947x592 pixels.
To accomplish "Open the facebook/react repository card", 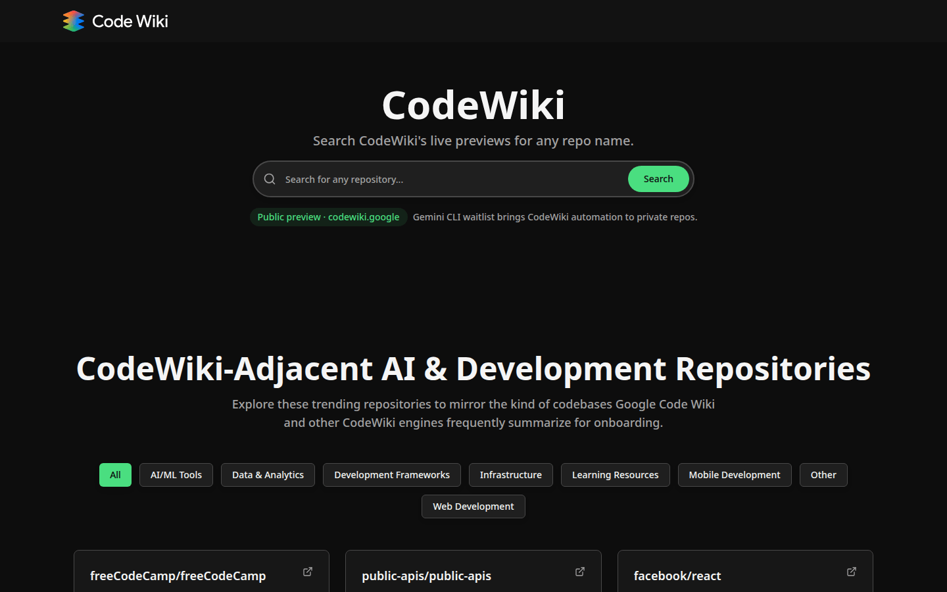I will 745,571.
